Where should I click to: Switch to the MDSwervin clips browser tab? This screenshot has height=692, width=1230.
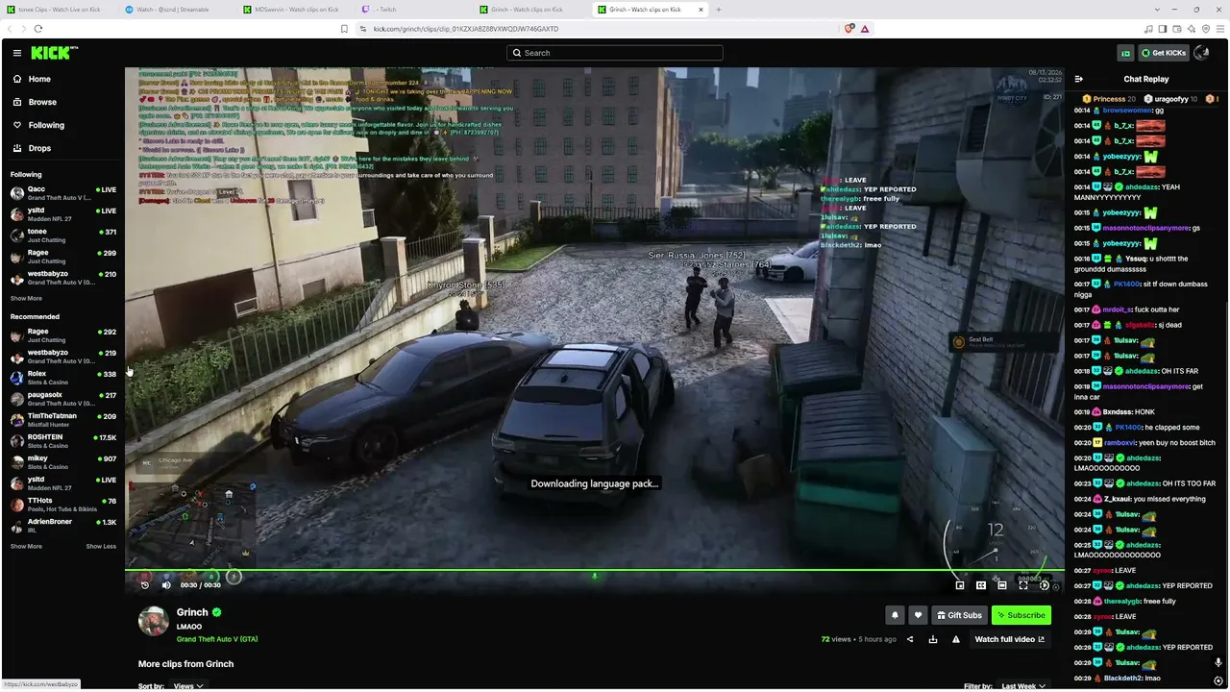pyautogui.click(x=297, y=10)
